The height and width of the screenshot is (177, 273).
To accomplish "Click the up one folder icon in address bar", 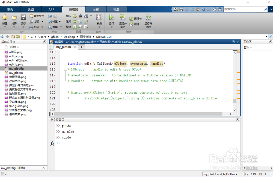I will [x=13, y=37].
